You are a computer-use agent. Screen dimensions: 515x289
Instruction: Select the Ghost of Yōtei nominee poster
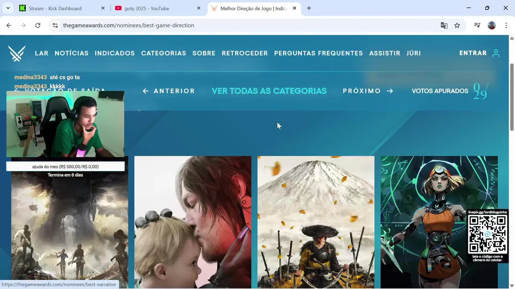(316, 222)
